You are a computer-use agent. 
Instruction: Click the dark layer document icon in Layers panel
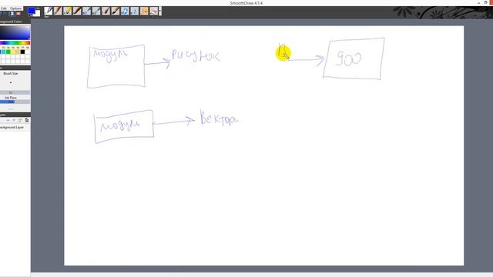click(27, 120)
